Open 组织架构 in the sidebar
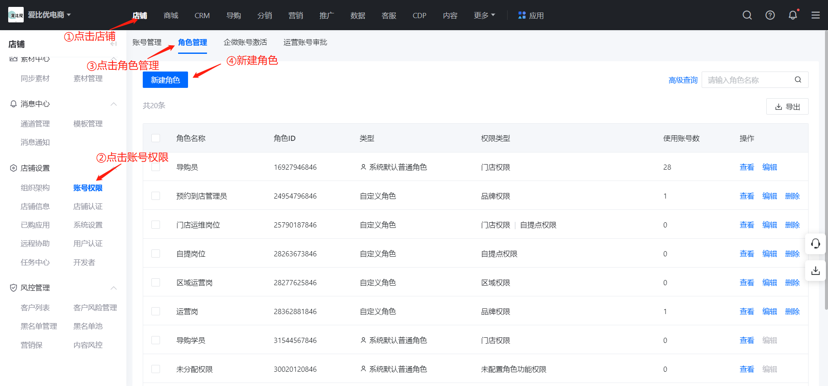The image size is (828, 386). pos(35,188)
